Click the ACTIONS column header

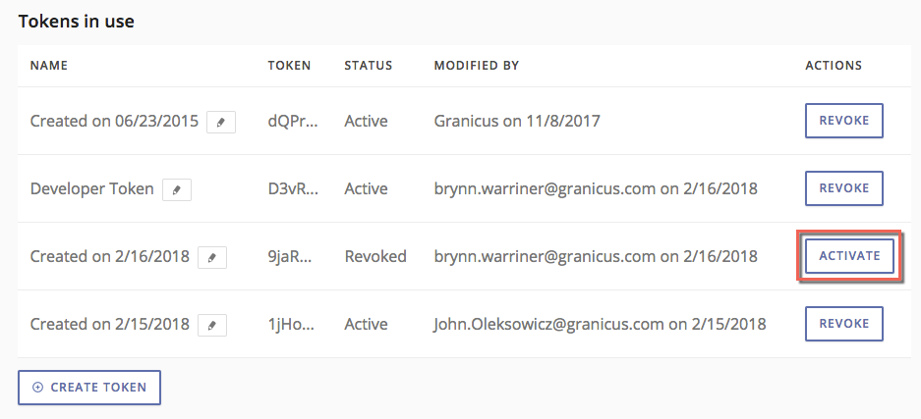pyautogui.click(x=834, y=66)
